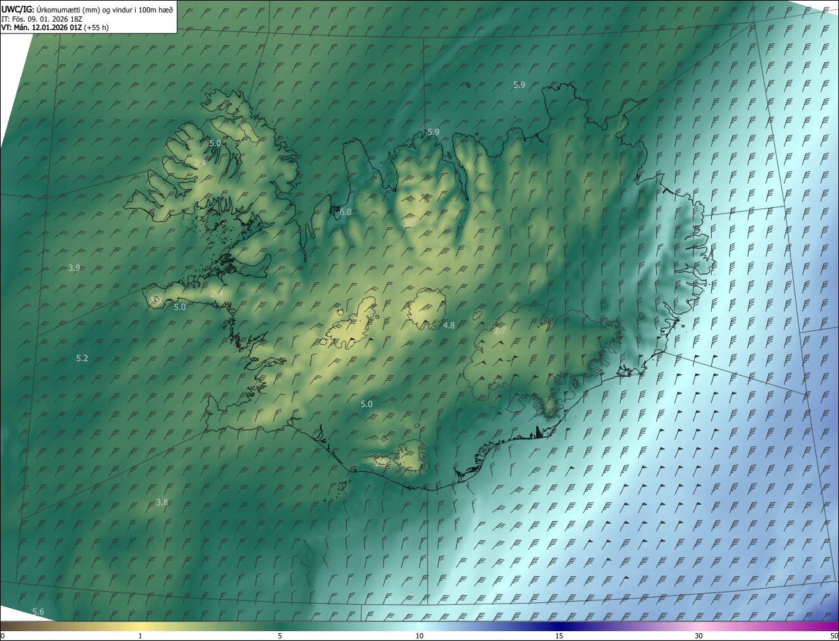Viewport: 839px width, 641px height.
Task: Click the 4.8 value label on the map
Action: (x=449, y=325)
